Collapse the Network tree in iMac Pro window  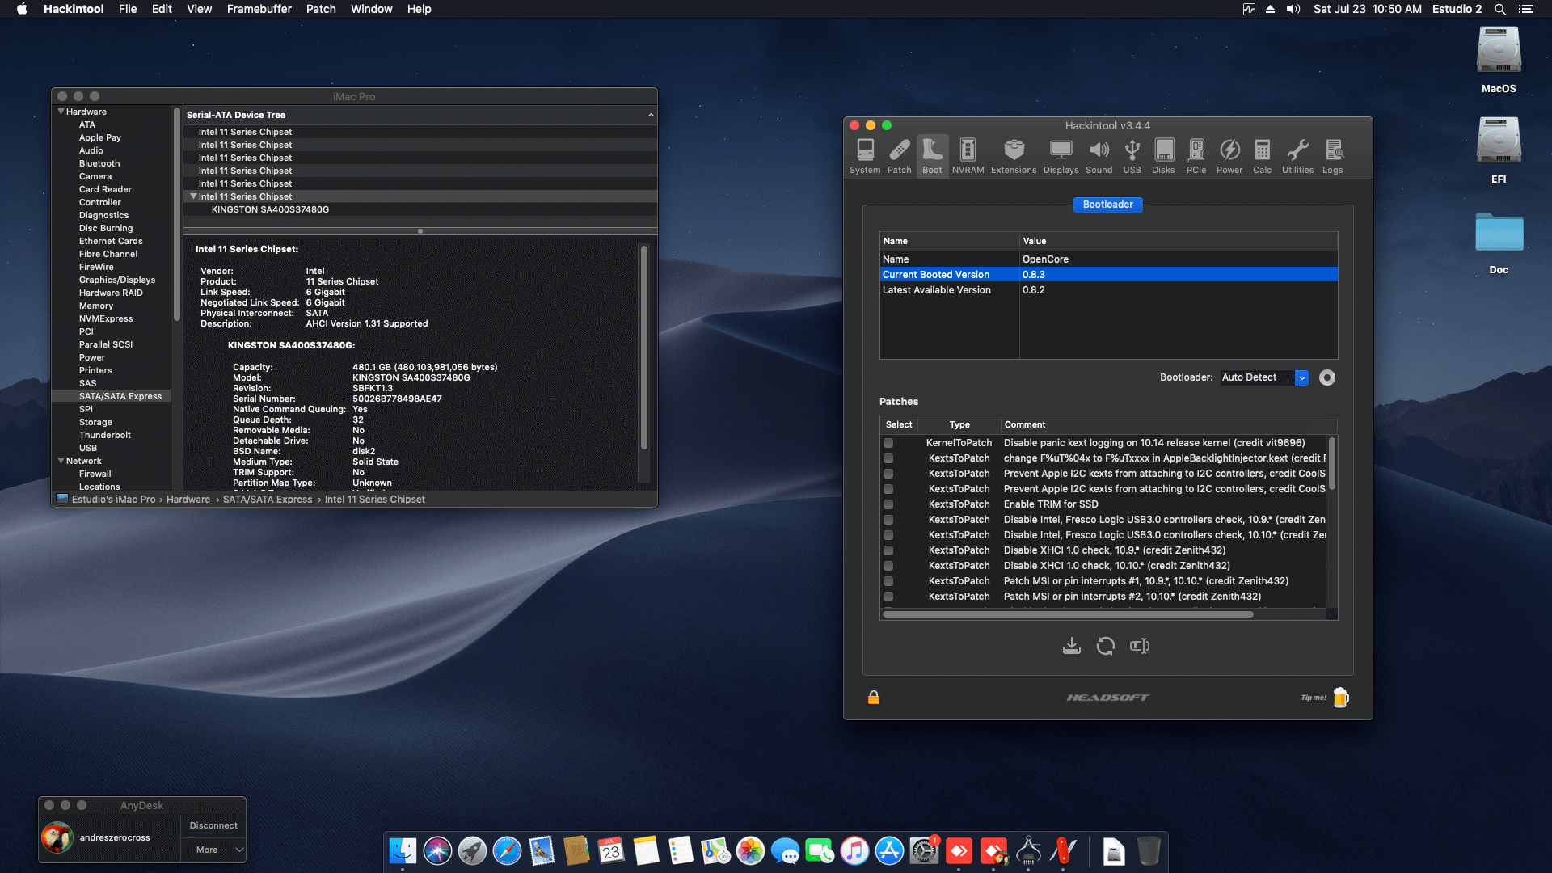tap(61, 461)
